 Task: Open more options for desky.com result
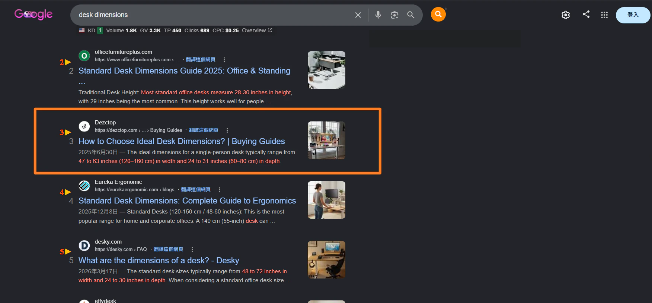point(192,249)
